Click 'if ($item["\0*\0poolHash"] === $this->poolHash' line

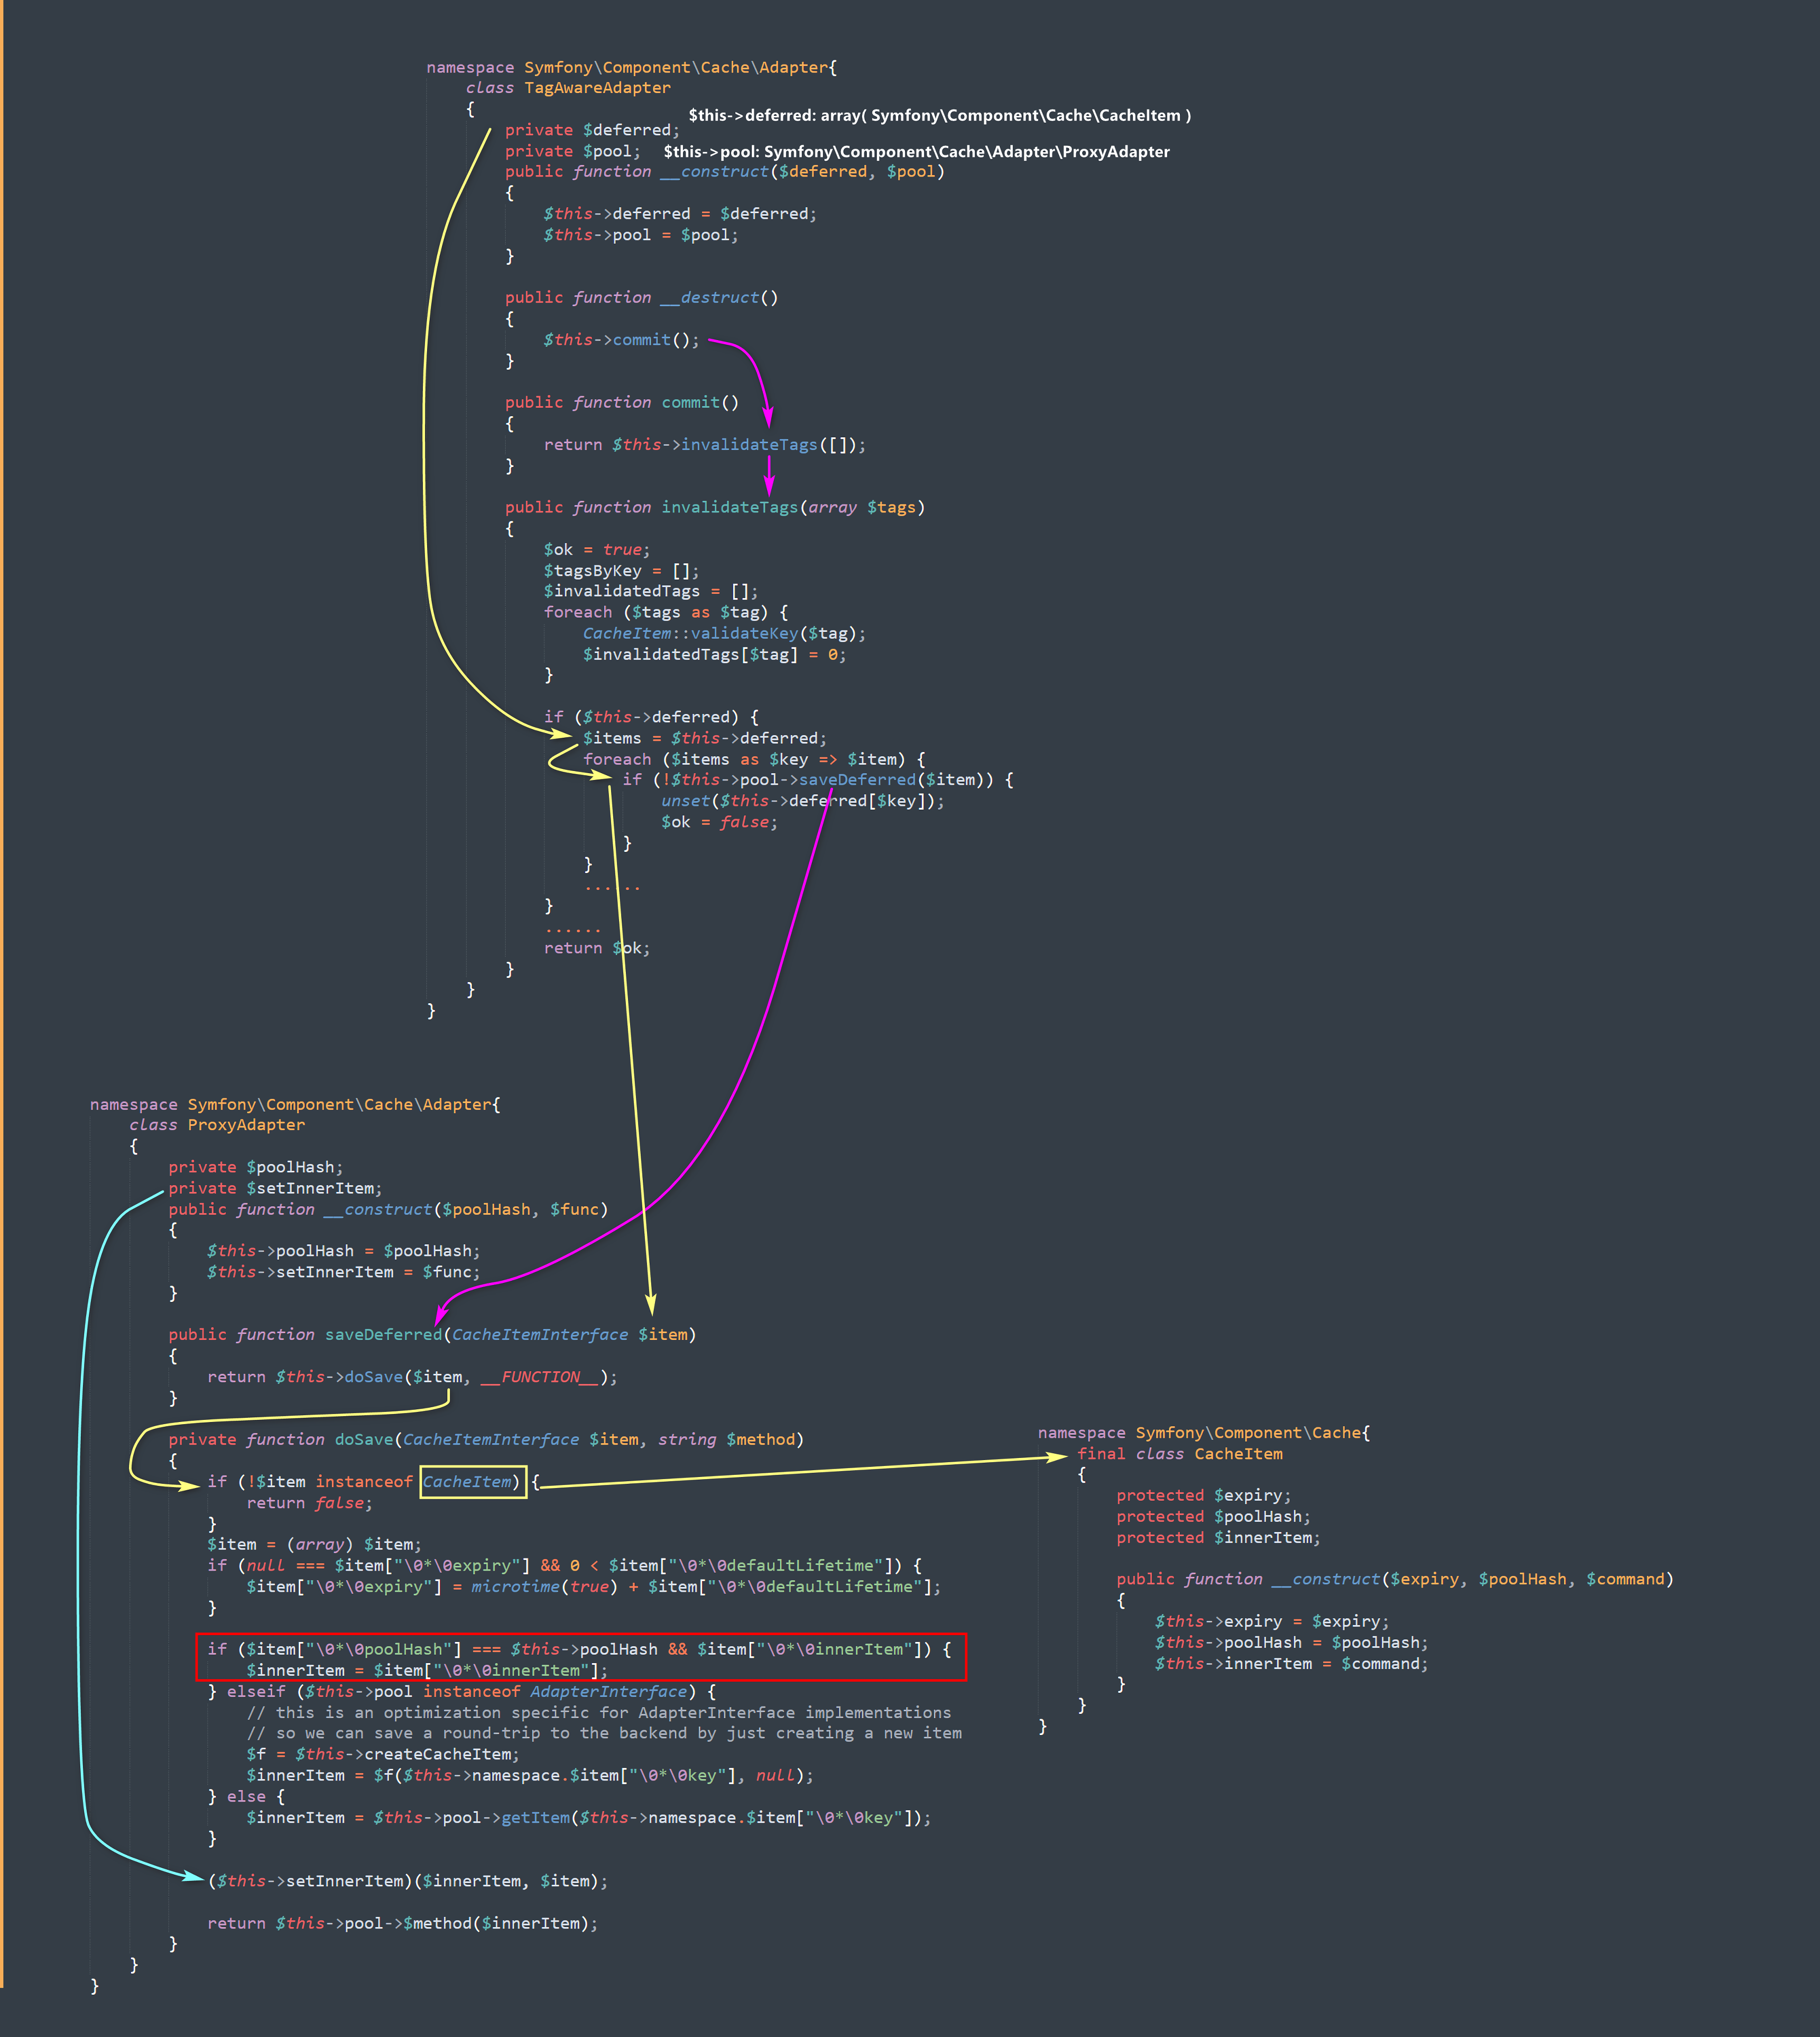580,1649
